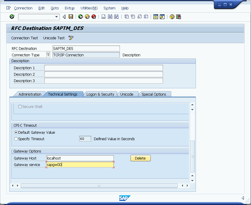This screenshot has height=205, width=251.
Task: Open the Connection menu
Action: tap(23, 8)
